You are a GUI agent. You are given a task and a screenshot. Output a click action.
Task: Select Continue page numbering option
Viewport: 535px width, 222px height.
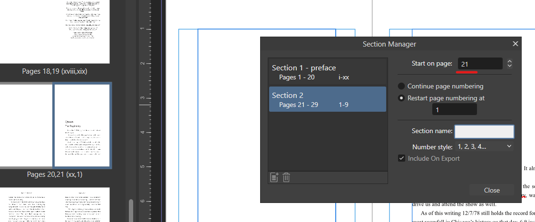[402, 86]
